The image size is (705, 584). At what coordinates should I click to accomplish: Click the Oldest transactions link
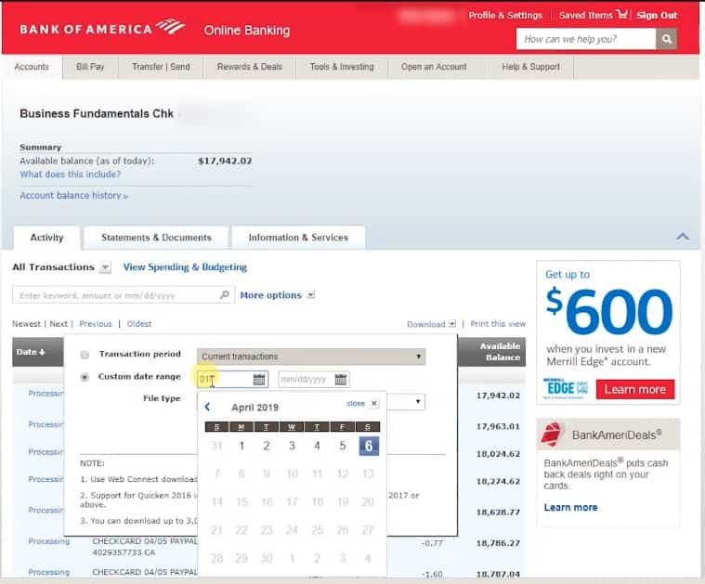[x=139, y=324]
